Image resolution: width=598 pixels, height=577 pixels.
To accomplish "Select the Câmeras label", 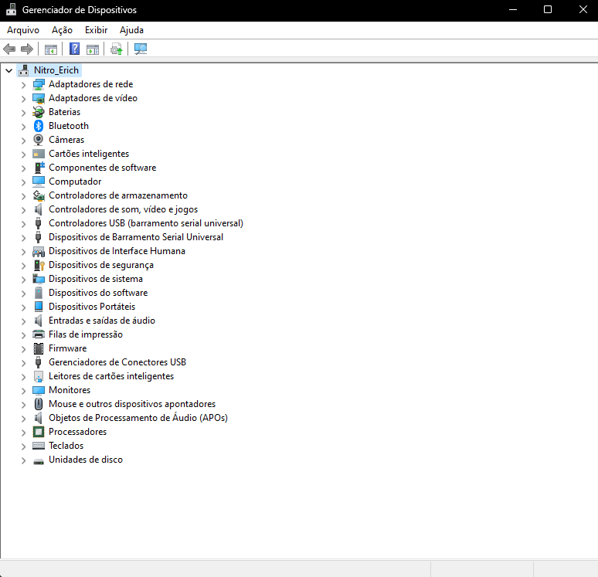I will point(66,140).
